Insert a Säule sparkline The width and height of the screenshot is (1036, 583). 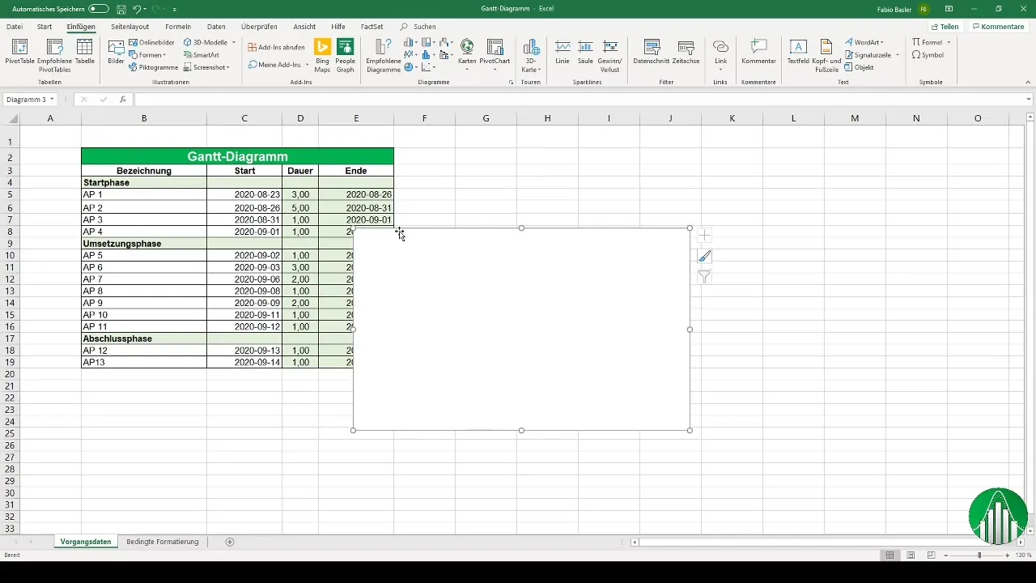click(585, 53)
